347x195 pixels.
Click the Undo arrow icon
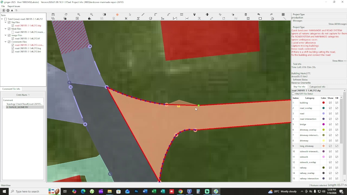259,14
